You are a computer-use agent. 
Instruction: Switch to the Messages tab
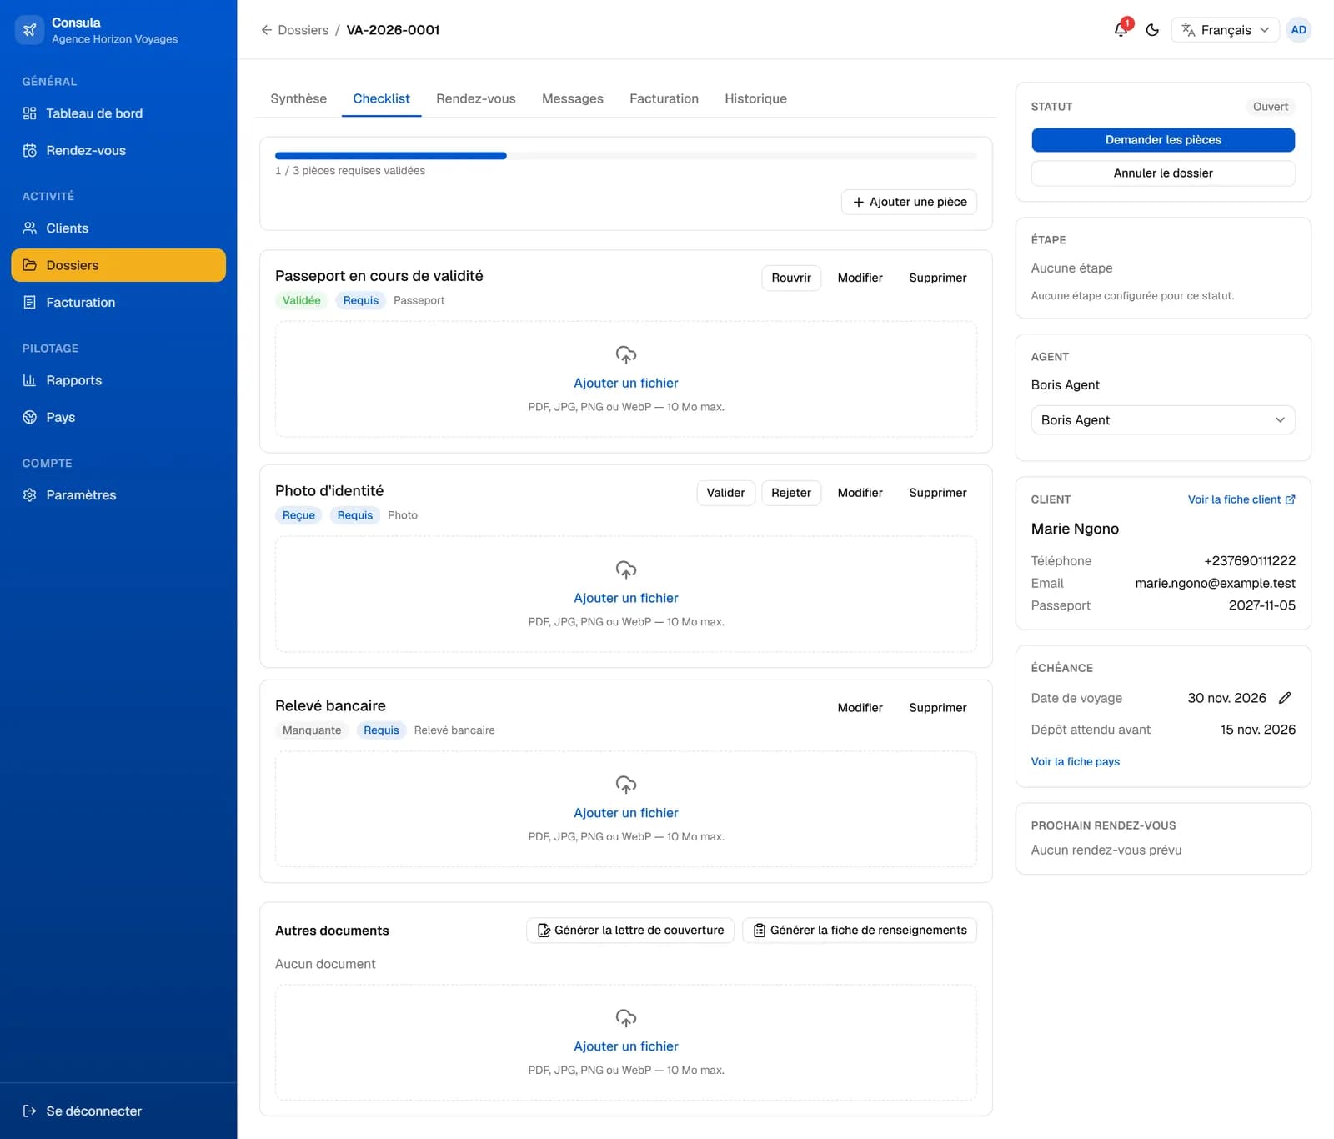(573, 98)
